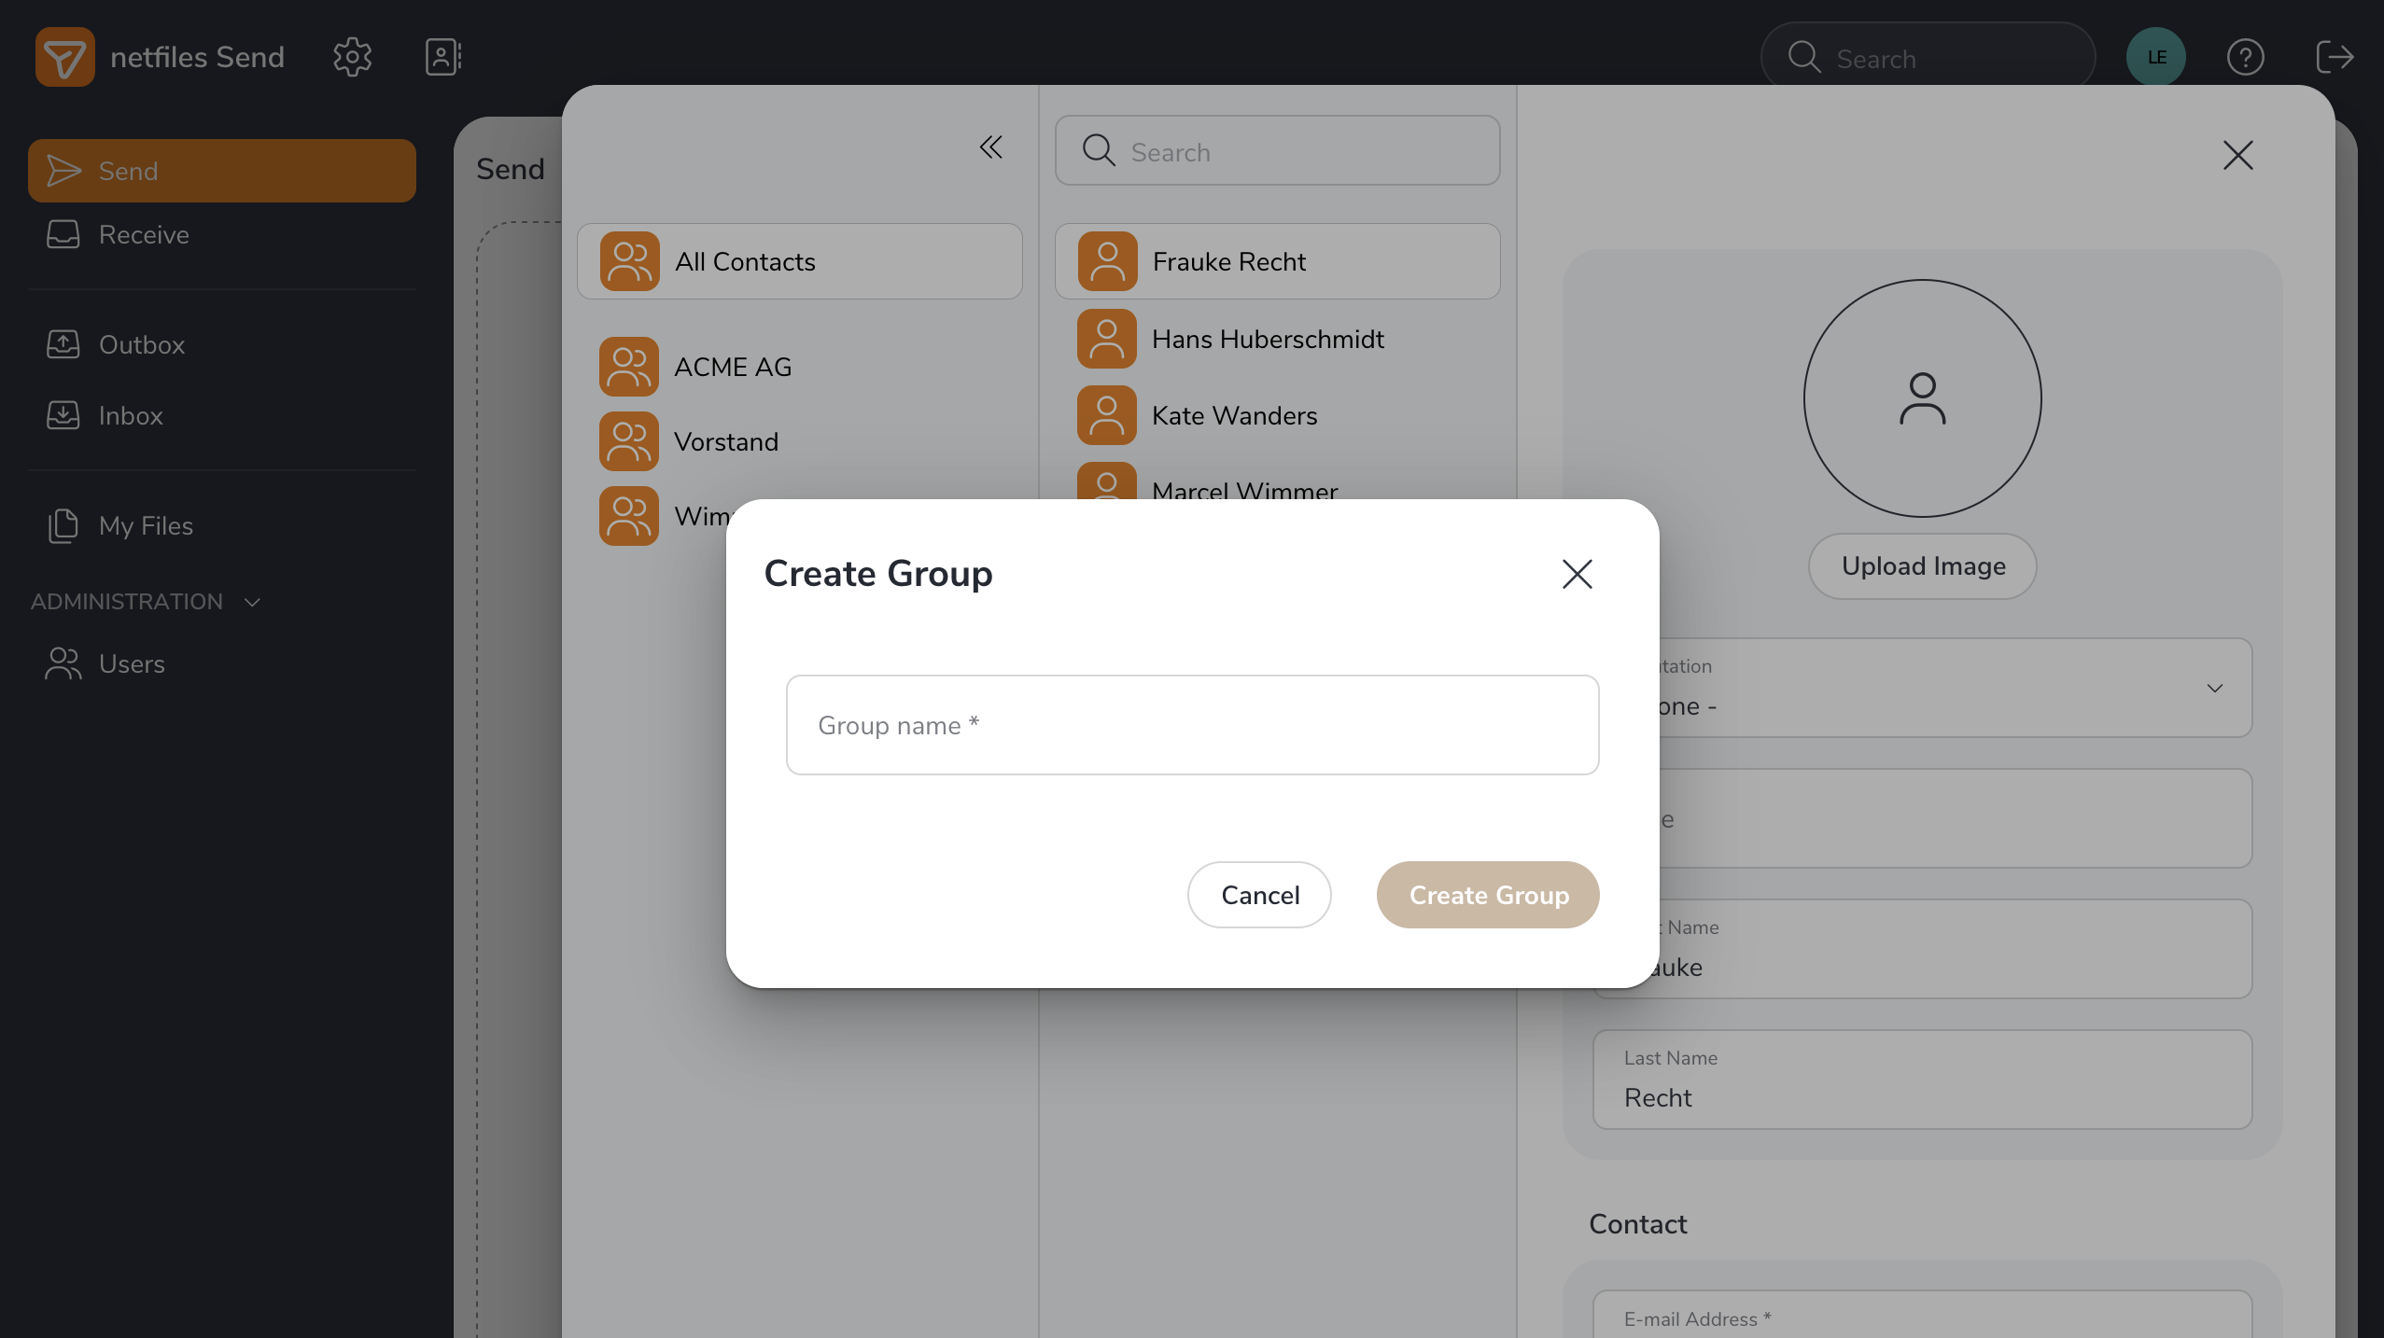Screen dimensions: 2384x1338
Task: Close the contacts panel with X
Action: pyautogui.click(x=2237, y=155)
